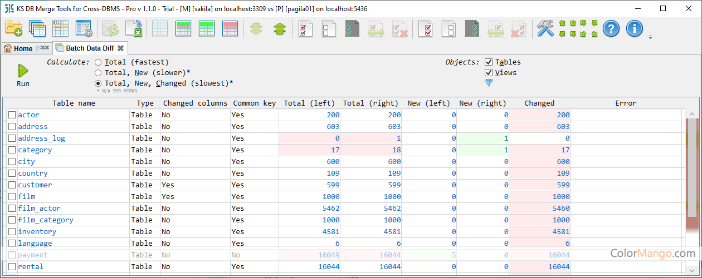Click the red rows table icon

231,28
